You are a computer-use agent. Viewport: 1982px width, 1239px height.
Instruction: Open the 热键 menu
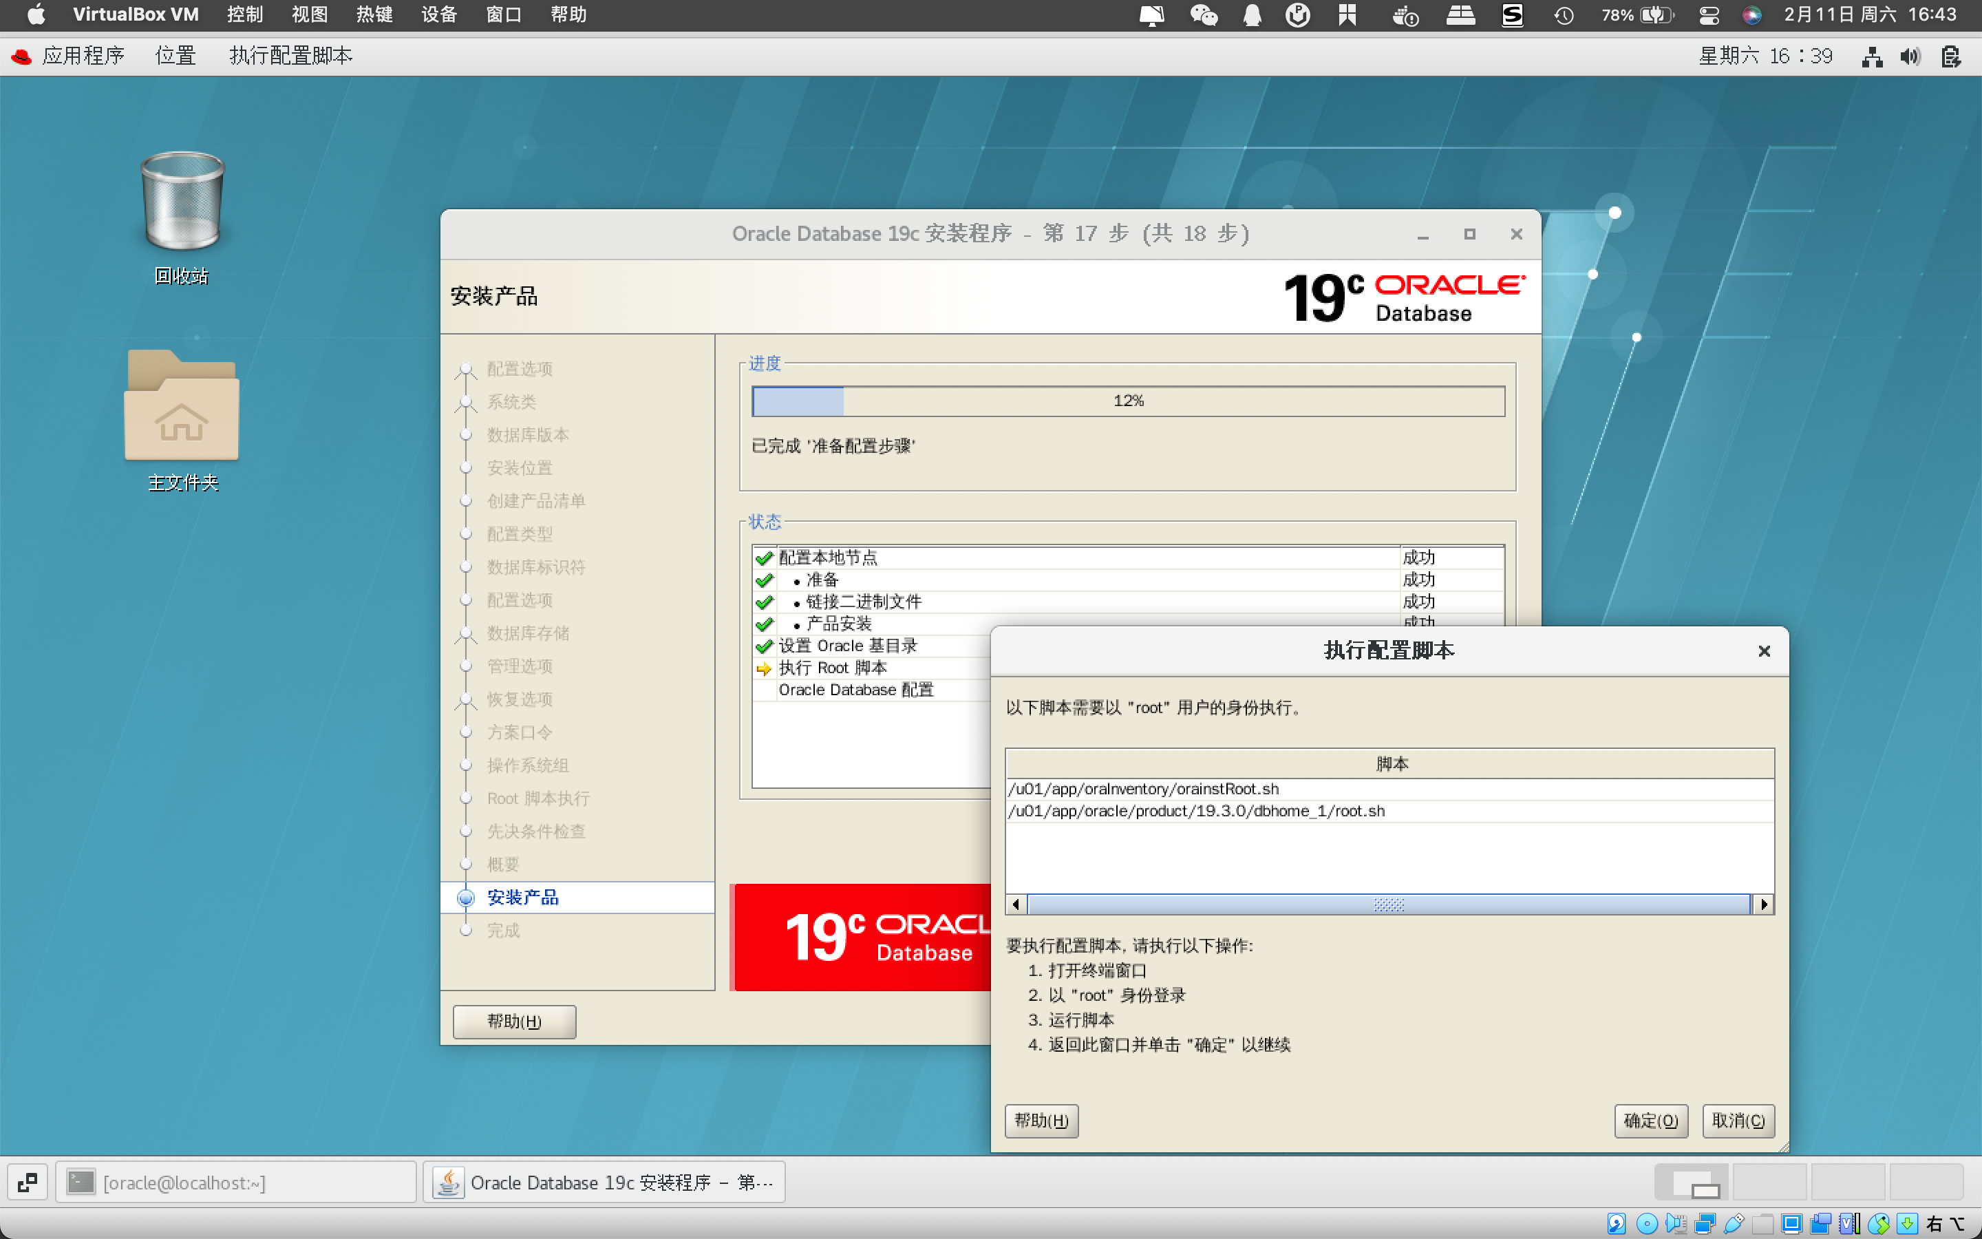tap(374, 14)
